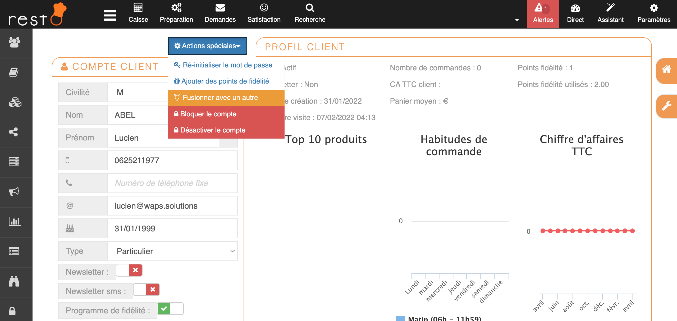Collapse the Actions spéciales dropdown
This screenshot has height=321, width=677.
[x=207, y=46]
